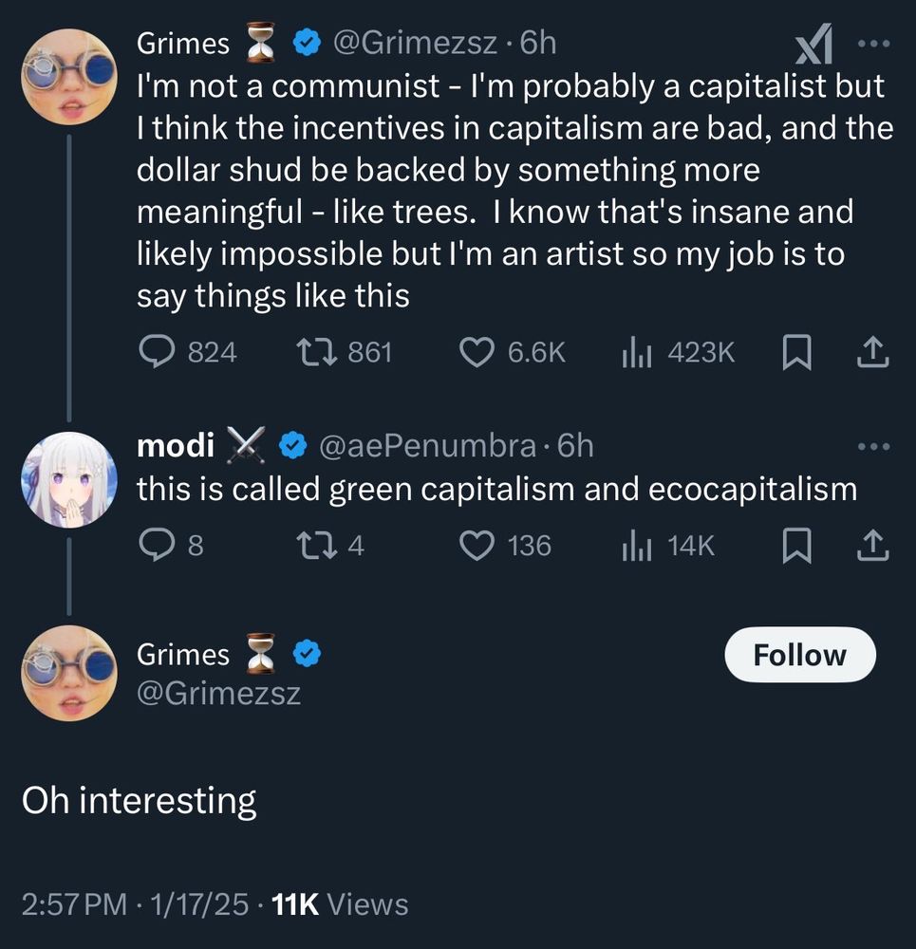Share modi's ecocapitalism reply
Viewport: 916px width, 949px height.
(872, 546)
